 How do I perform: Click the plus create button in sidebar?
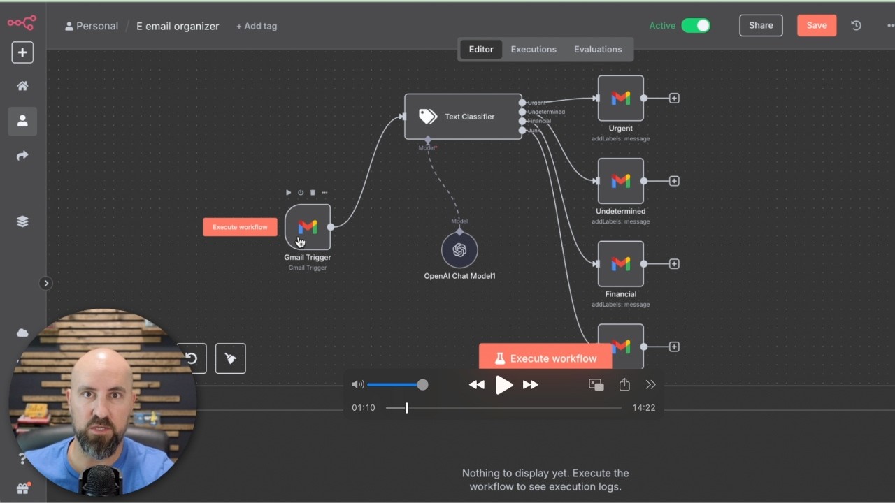pos(22,52)
